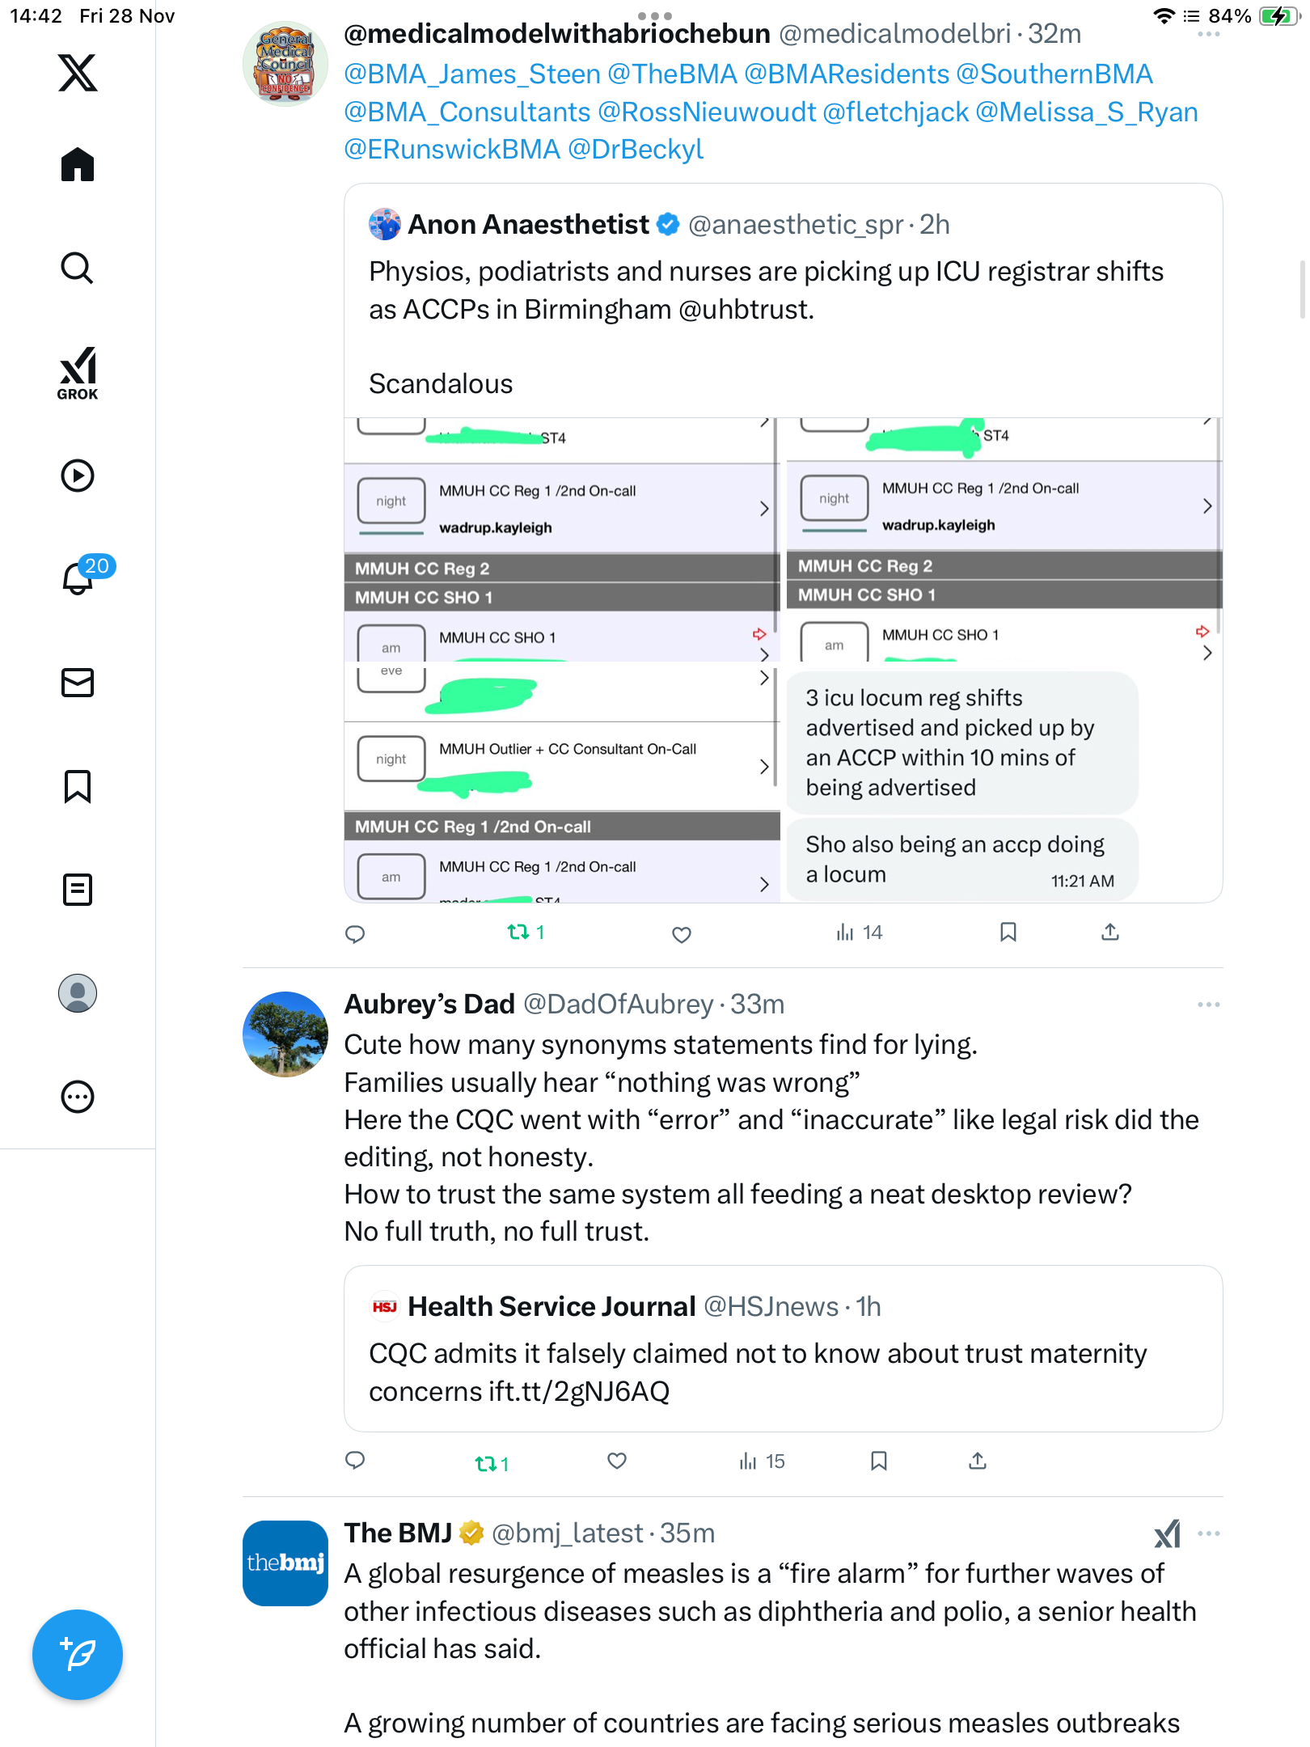Go to the Home timeline

click(x=78, y=165)
